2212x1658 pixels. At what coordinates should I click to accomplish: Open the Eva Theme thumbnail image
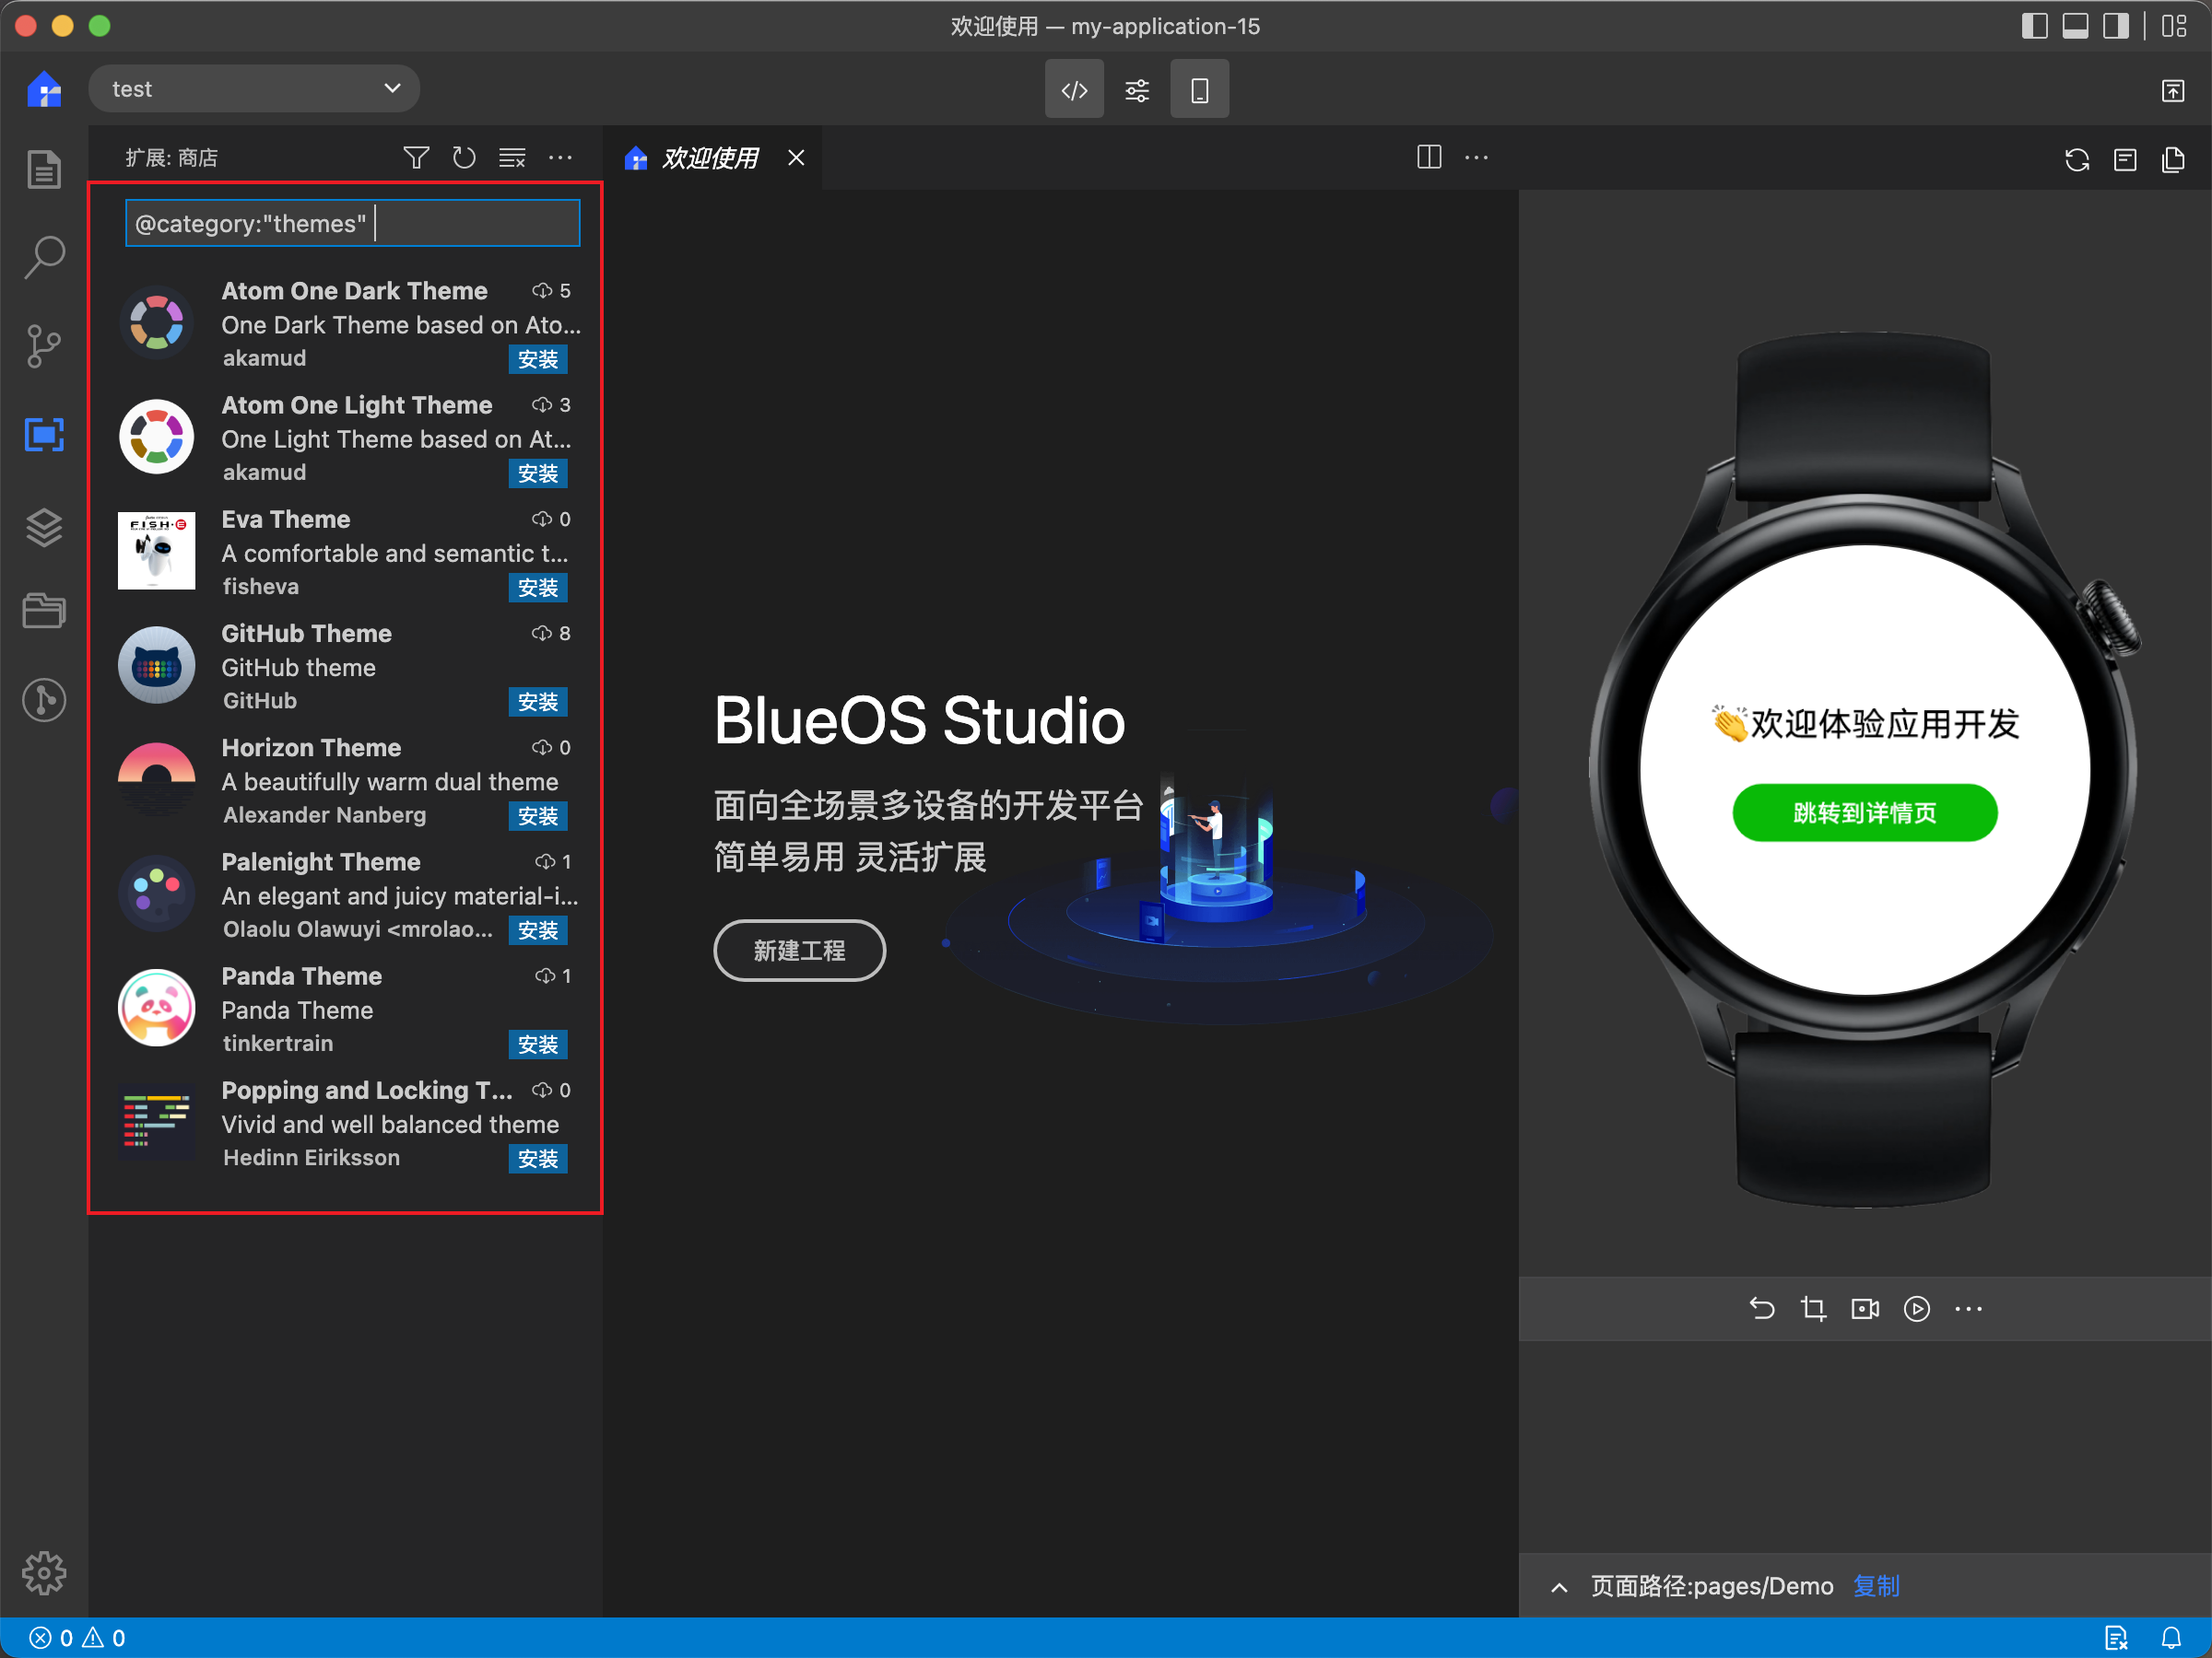[156, 551]
